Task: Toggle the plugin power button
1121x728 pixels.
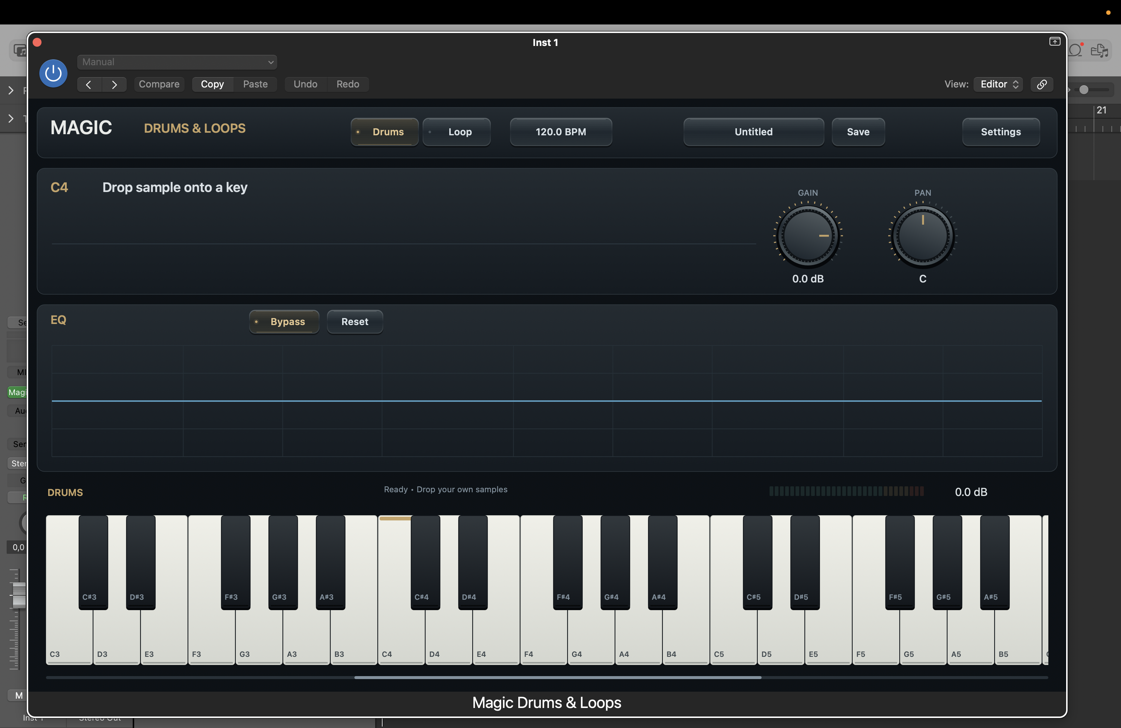Action: (53, 73)
